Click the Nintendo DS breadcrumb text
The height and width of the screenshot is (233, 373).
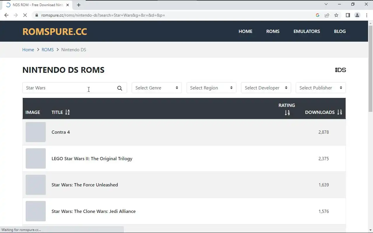[73, 50]
